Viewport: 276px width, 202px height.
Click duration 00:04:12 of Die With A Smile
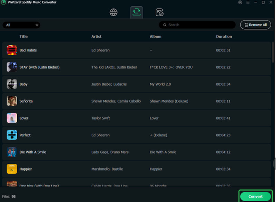[223, 152]
